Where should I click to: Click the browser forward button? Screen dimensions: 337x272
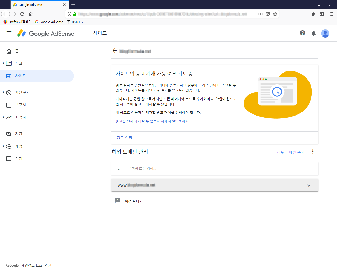click(14, 14)
